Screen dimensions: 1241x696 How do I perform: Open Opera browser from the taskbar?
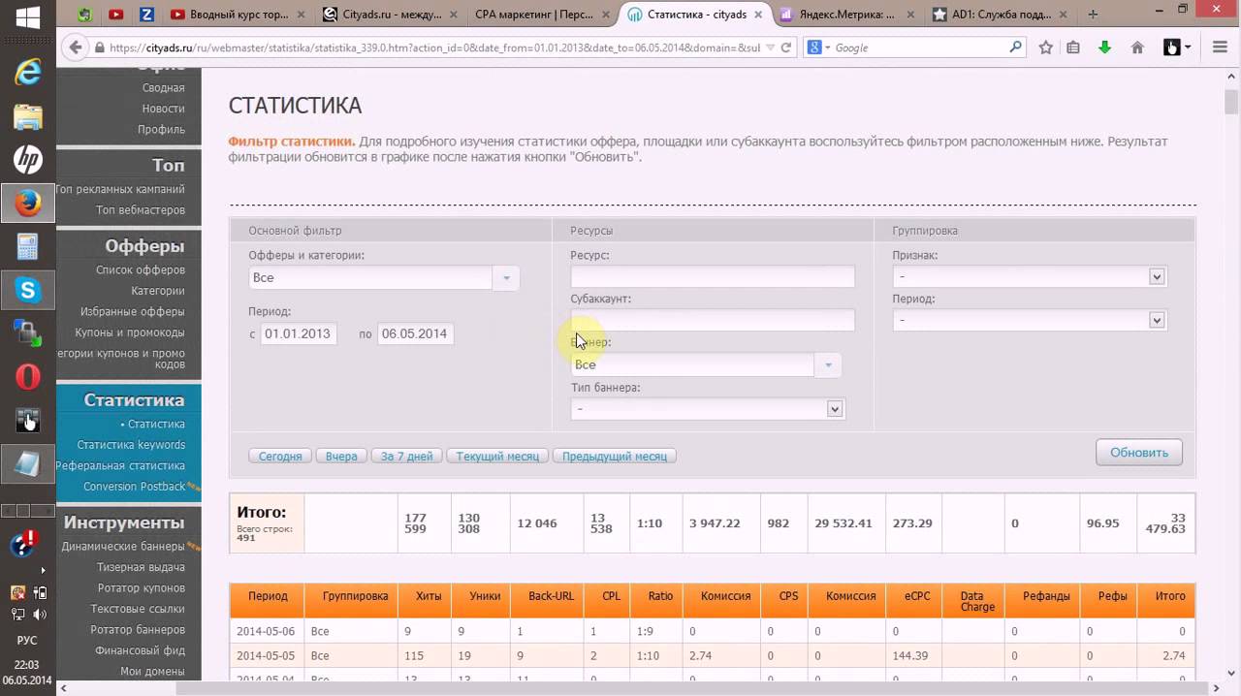[27, 376]
